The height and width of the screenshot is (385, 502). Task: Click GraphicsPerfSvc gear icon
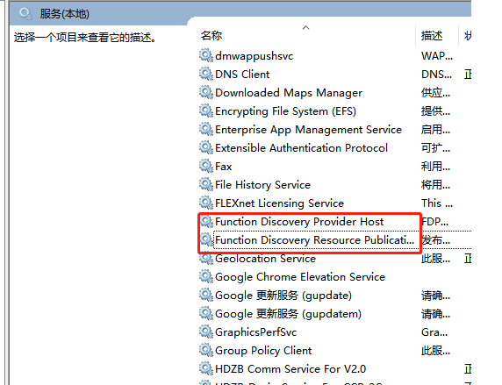tap(206, 332)
